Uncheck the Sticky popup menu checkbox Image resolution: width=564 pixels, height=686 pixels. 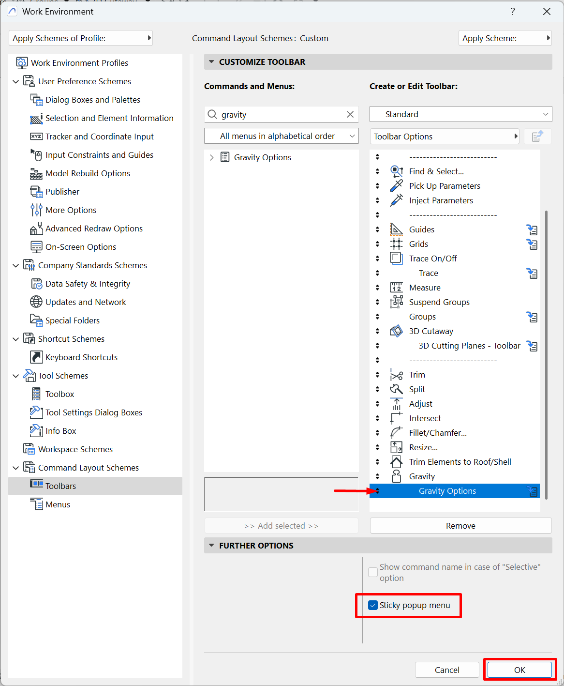click(x=373, y=605)
